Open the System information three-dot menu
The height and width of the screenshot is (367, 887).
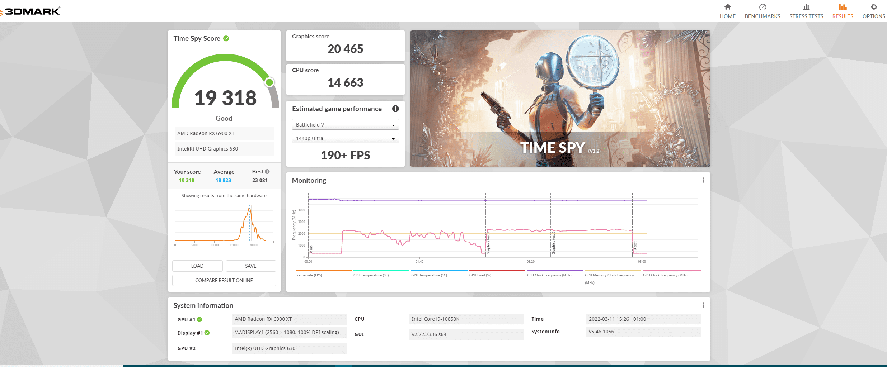pos(703,305)
